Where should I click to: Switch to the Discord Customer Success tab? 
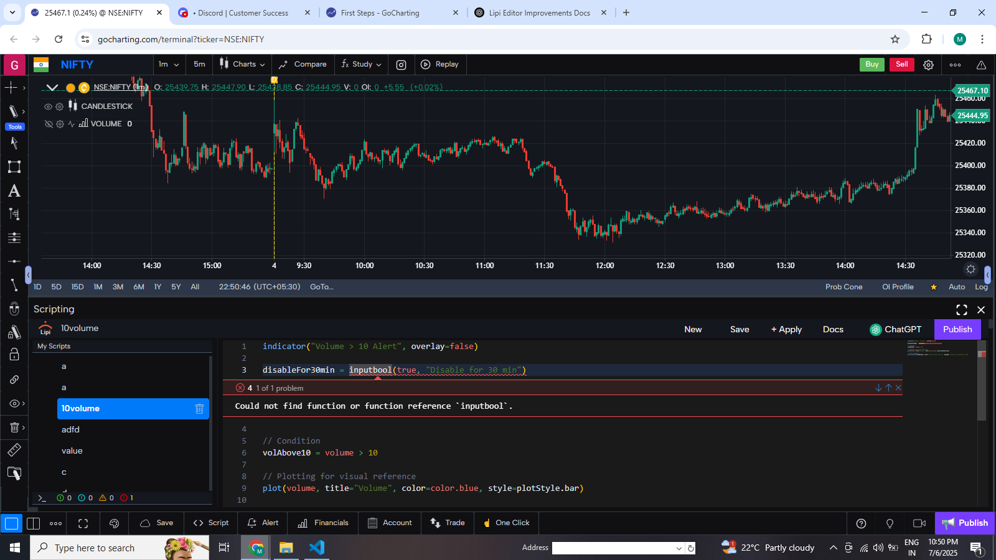point(243,12)
